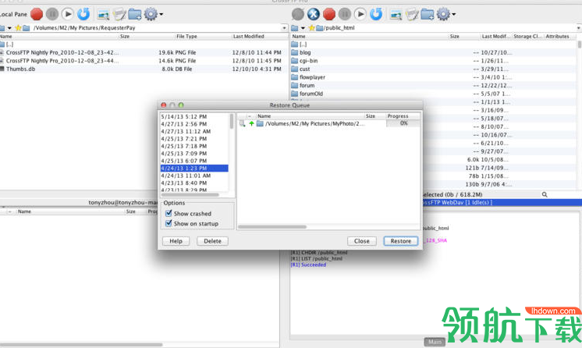Click the Help button in Restore Queue

click(176, 241)
